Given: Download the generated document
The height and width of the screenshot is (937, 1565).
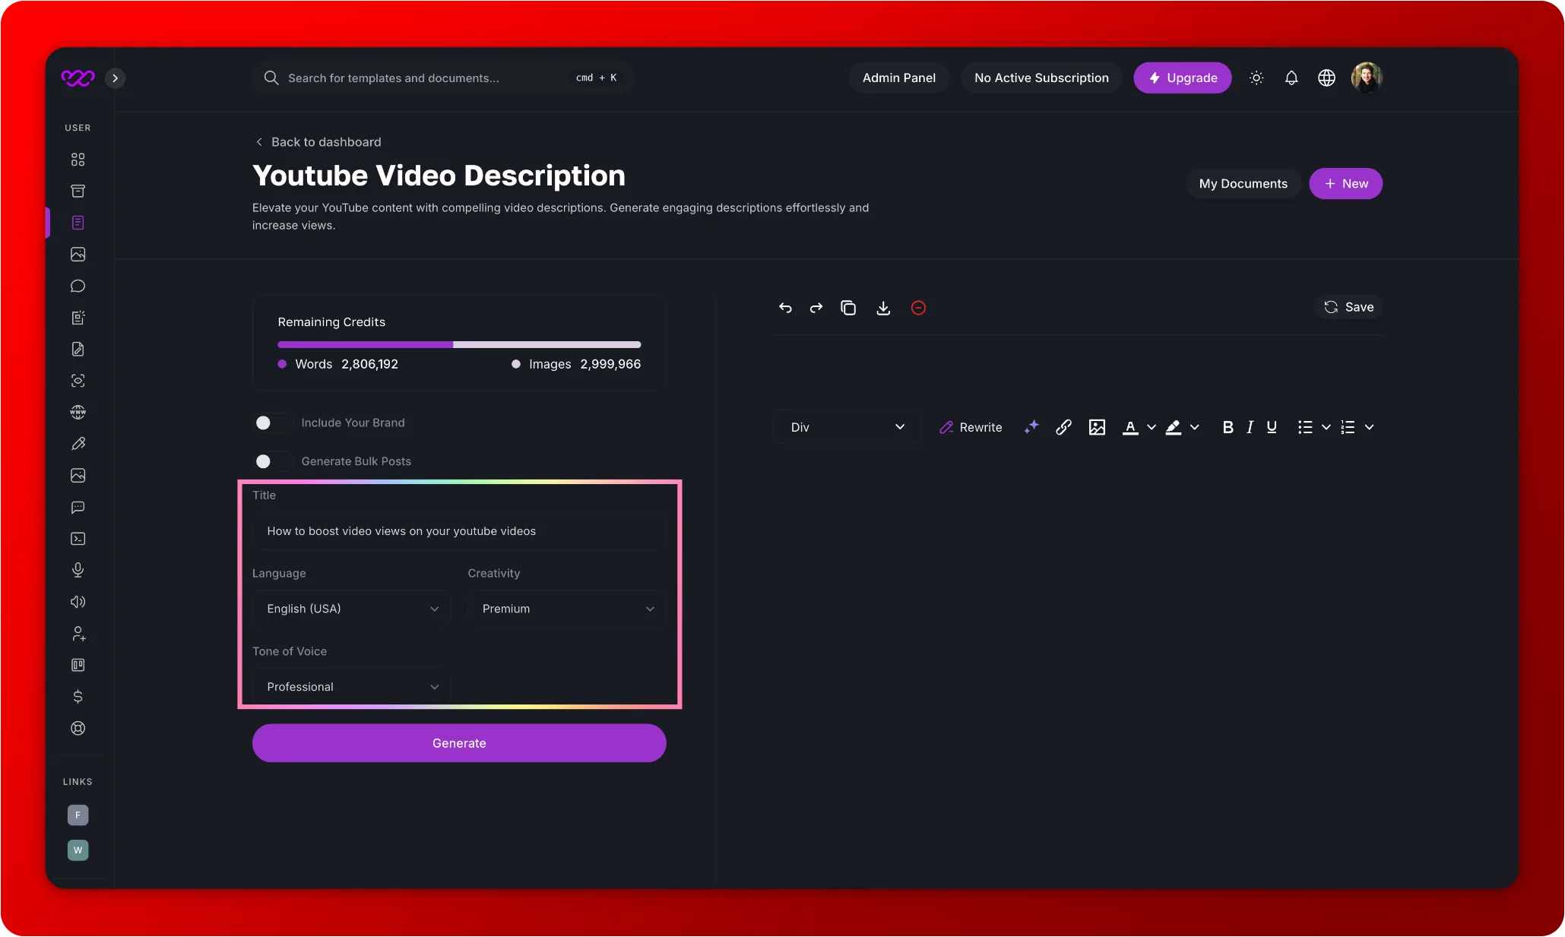Looking at the screenshot, I should (883, 308).
